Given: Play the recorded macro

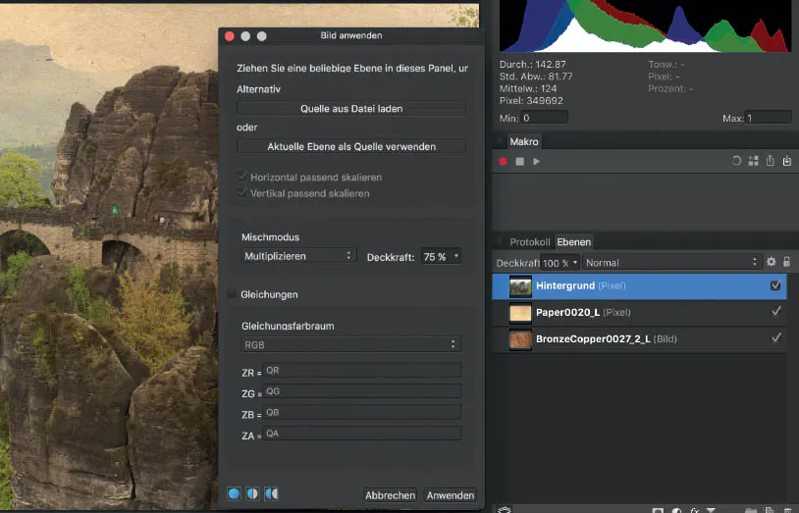Looking at the screenshot, I should (536, 161).
